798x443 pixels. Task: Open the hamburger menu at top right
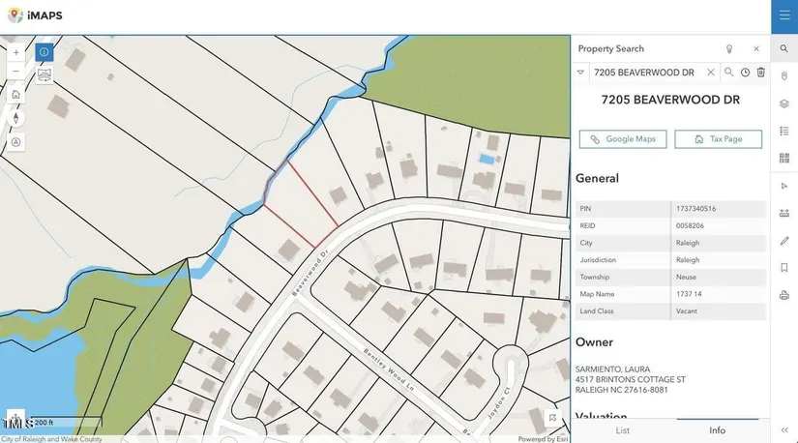coord(784,16)
